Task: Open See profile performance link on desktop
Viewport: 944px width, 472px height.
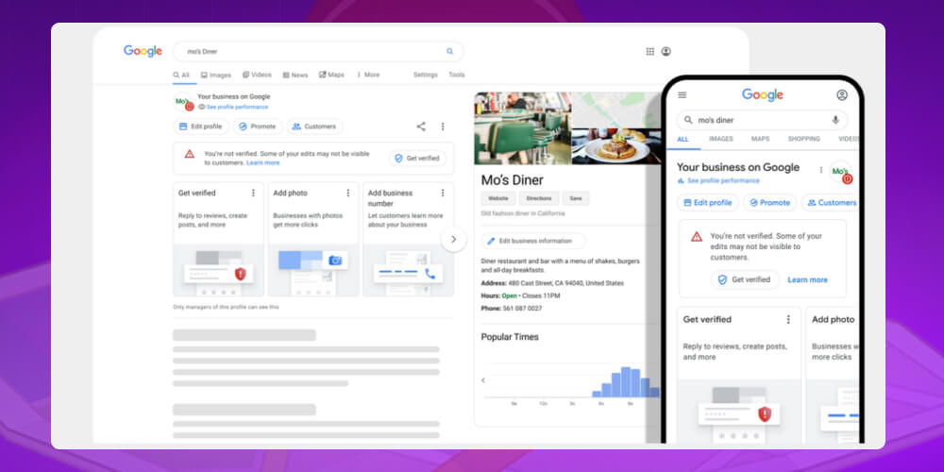Action: (x=237, y=108)
